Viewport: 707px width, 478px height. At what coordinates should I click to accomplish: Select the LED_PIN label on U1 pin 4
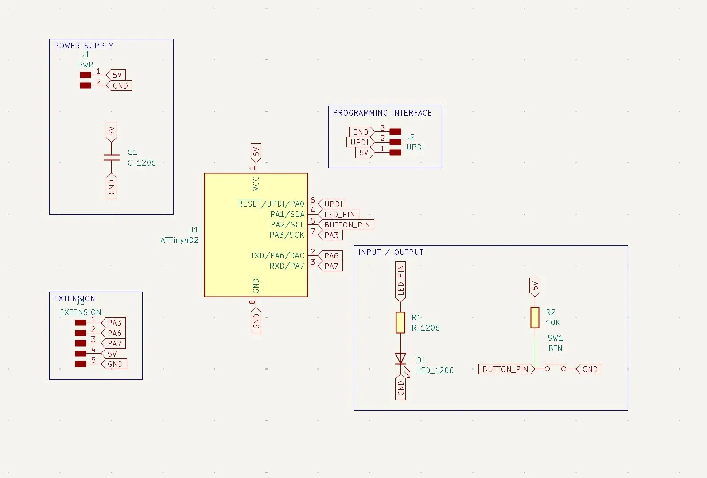[x=338, y=214]
